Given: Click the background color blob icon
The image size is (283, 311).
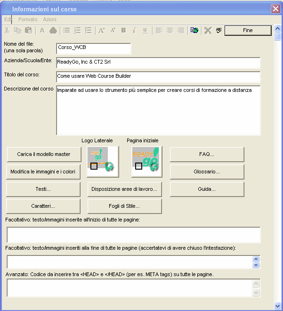Looking at the screenshot, I should [53, 31].
